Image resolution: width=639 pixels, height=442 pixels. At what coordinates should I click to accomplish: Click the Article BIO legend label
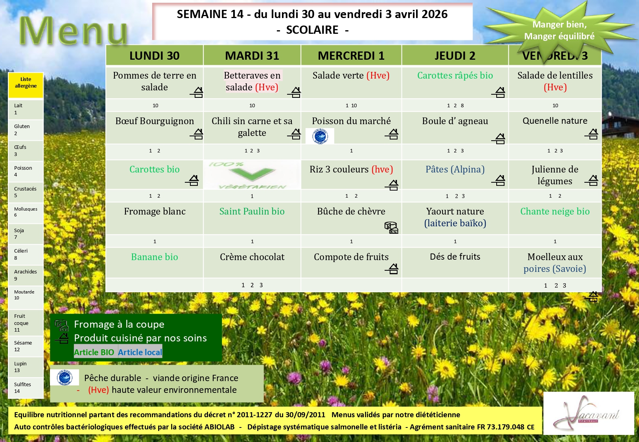tap(94, 352)
